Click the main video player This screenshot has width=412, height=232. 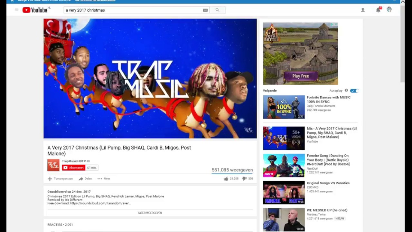tap(150, 78)
